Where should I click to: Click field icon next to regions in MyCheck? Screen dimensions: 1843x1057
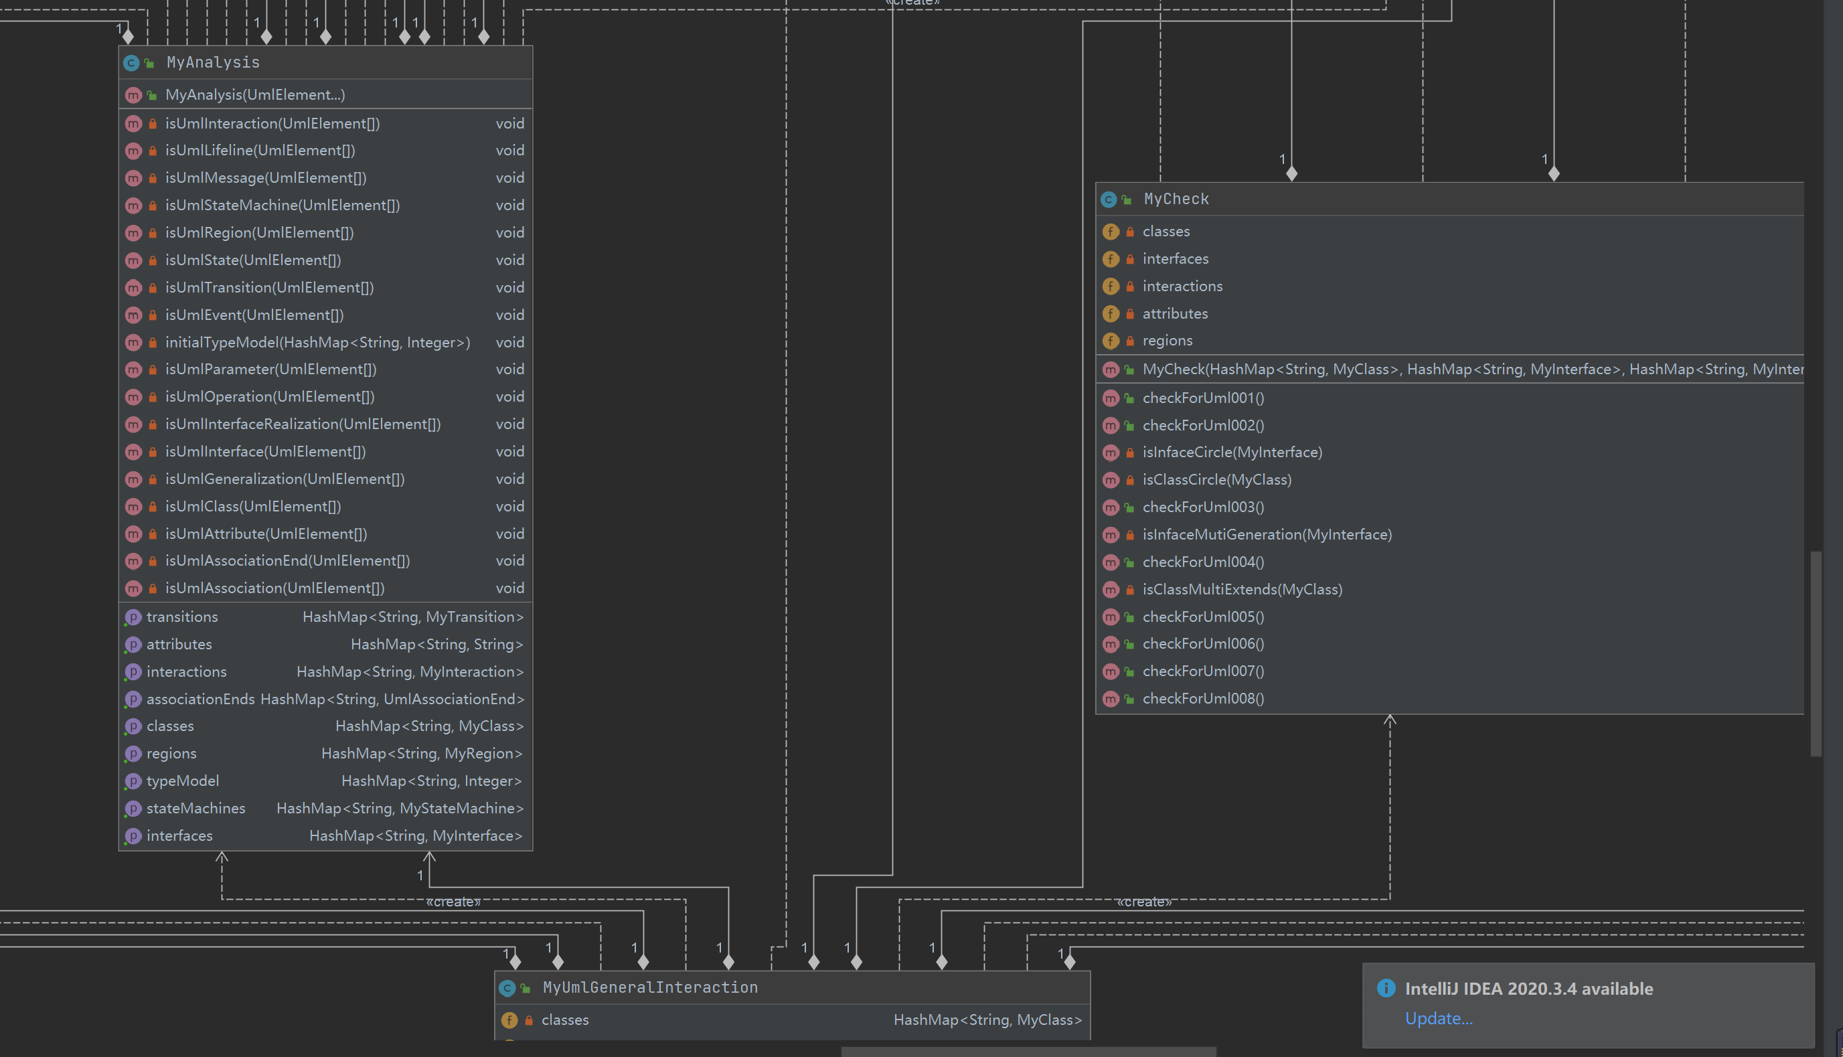point(1111,341)
